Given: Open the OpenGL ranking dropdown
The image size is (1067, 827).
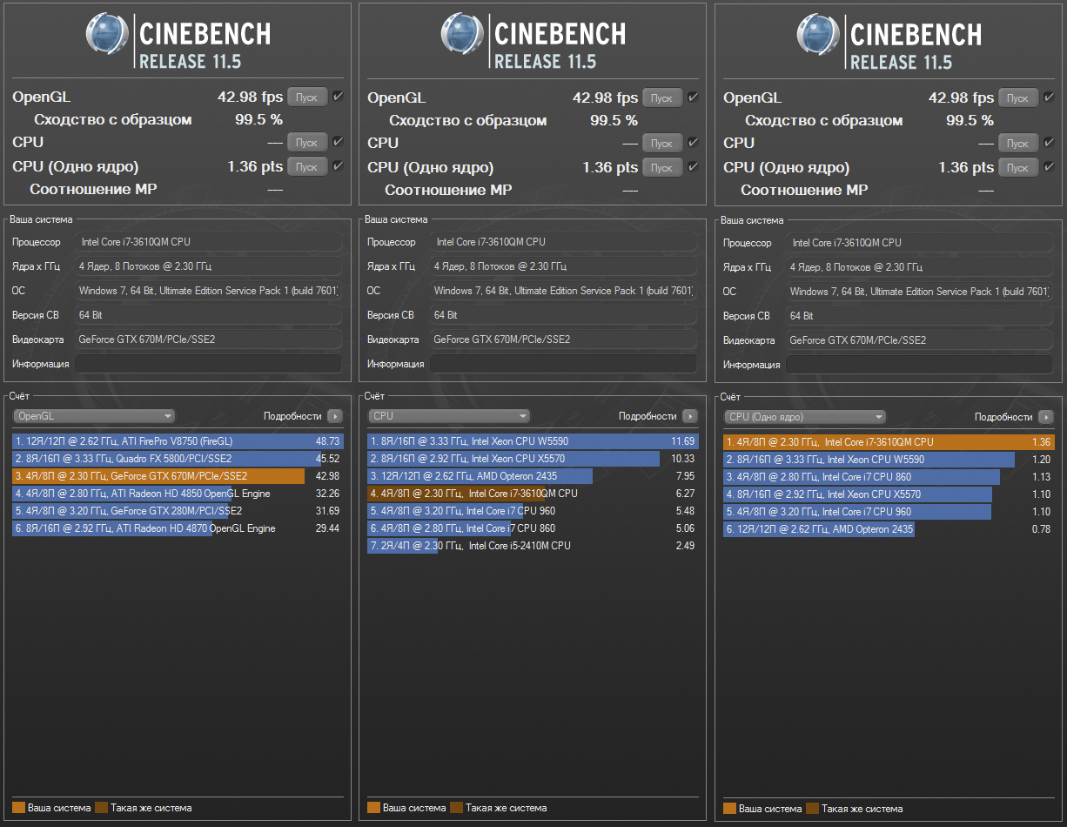Looking at the screenshot, I should pos(94,416).
